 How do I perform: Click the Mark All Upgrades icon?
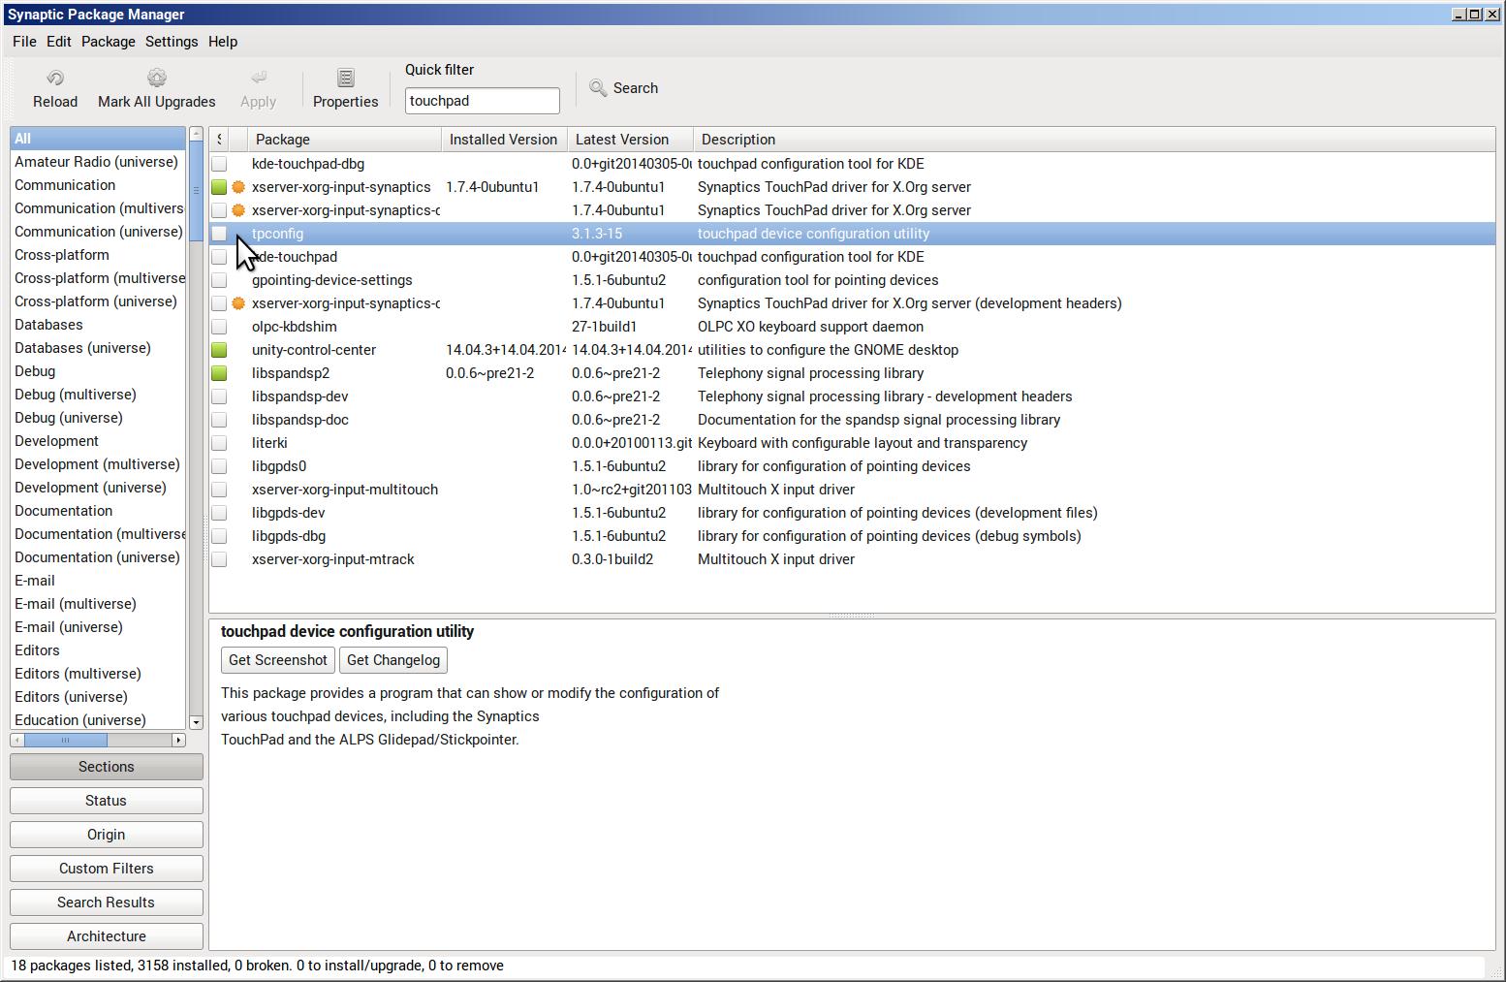pos(156,79)
